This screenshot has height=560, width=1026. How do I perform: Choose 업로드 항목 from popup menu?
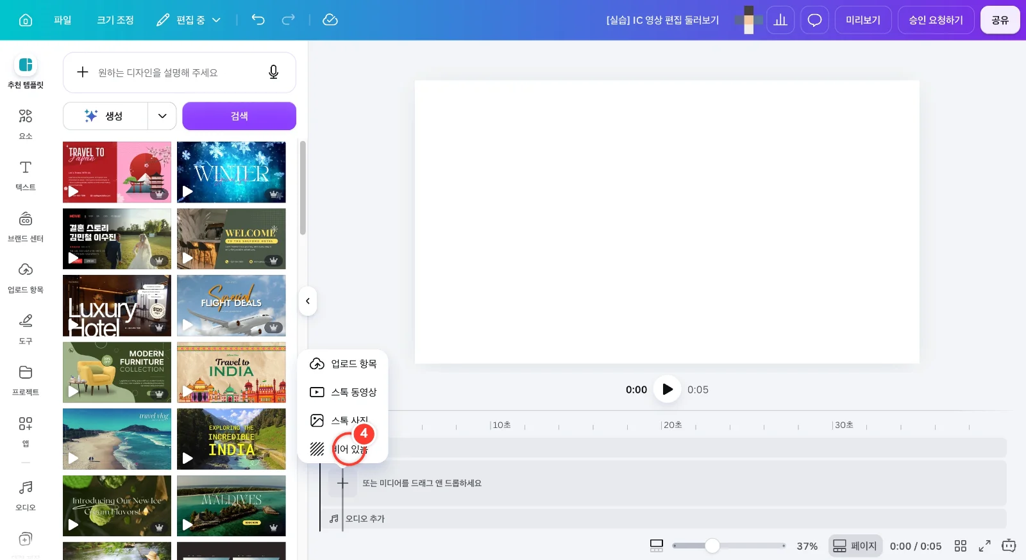pos(343,364)
